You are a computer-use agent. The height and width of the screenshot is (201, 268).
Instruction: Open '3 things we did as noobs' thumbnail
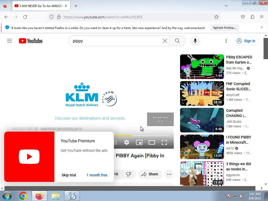pos(202,173)
